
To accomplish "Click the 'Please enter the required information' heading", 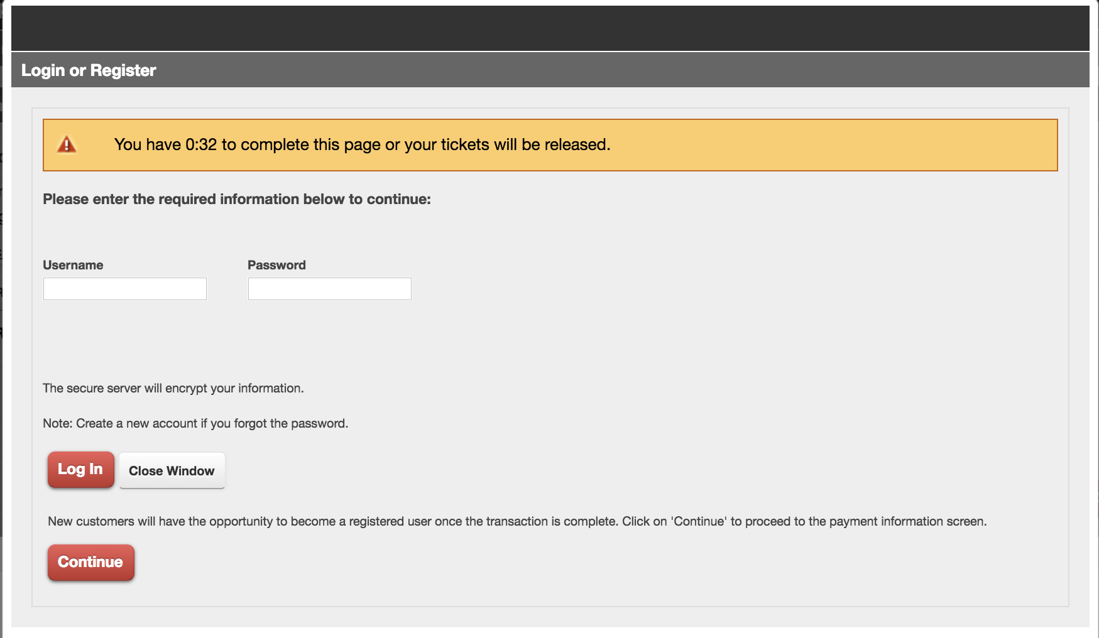I will tap(237, 199).
